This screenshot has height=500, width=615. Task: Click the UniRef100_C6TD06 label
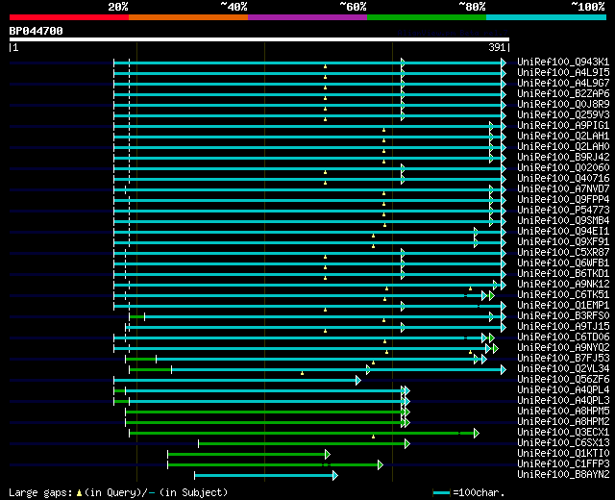(563, 337)
